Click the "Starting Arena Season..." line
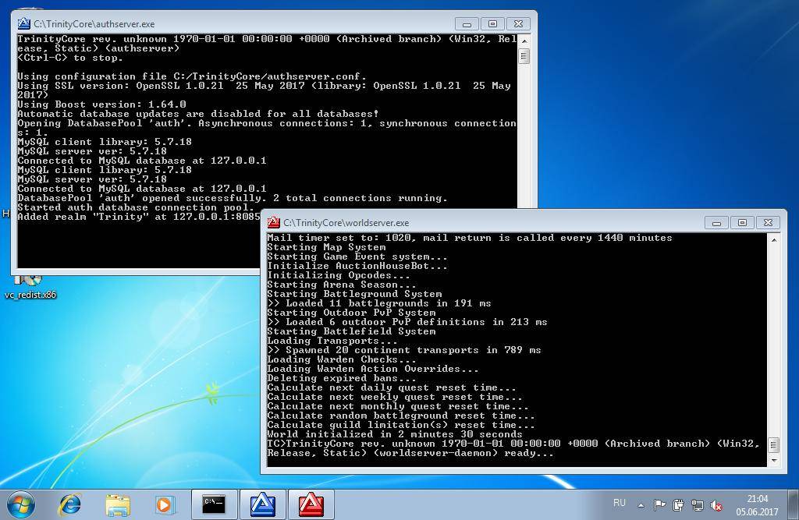The image size is (799, 520). pyautogui.click(x=342, y=285)
